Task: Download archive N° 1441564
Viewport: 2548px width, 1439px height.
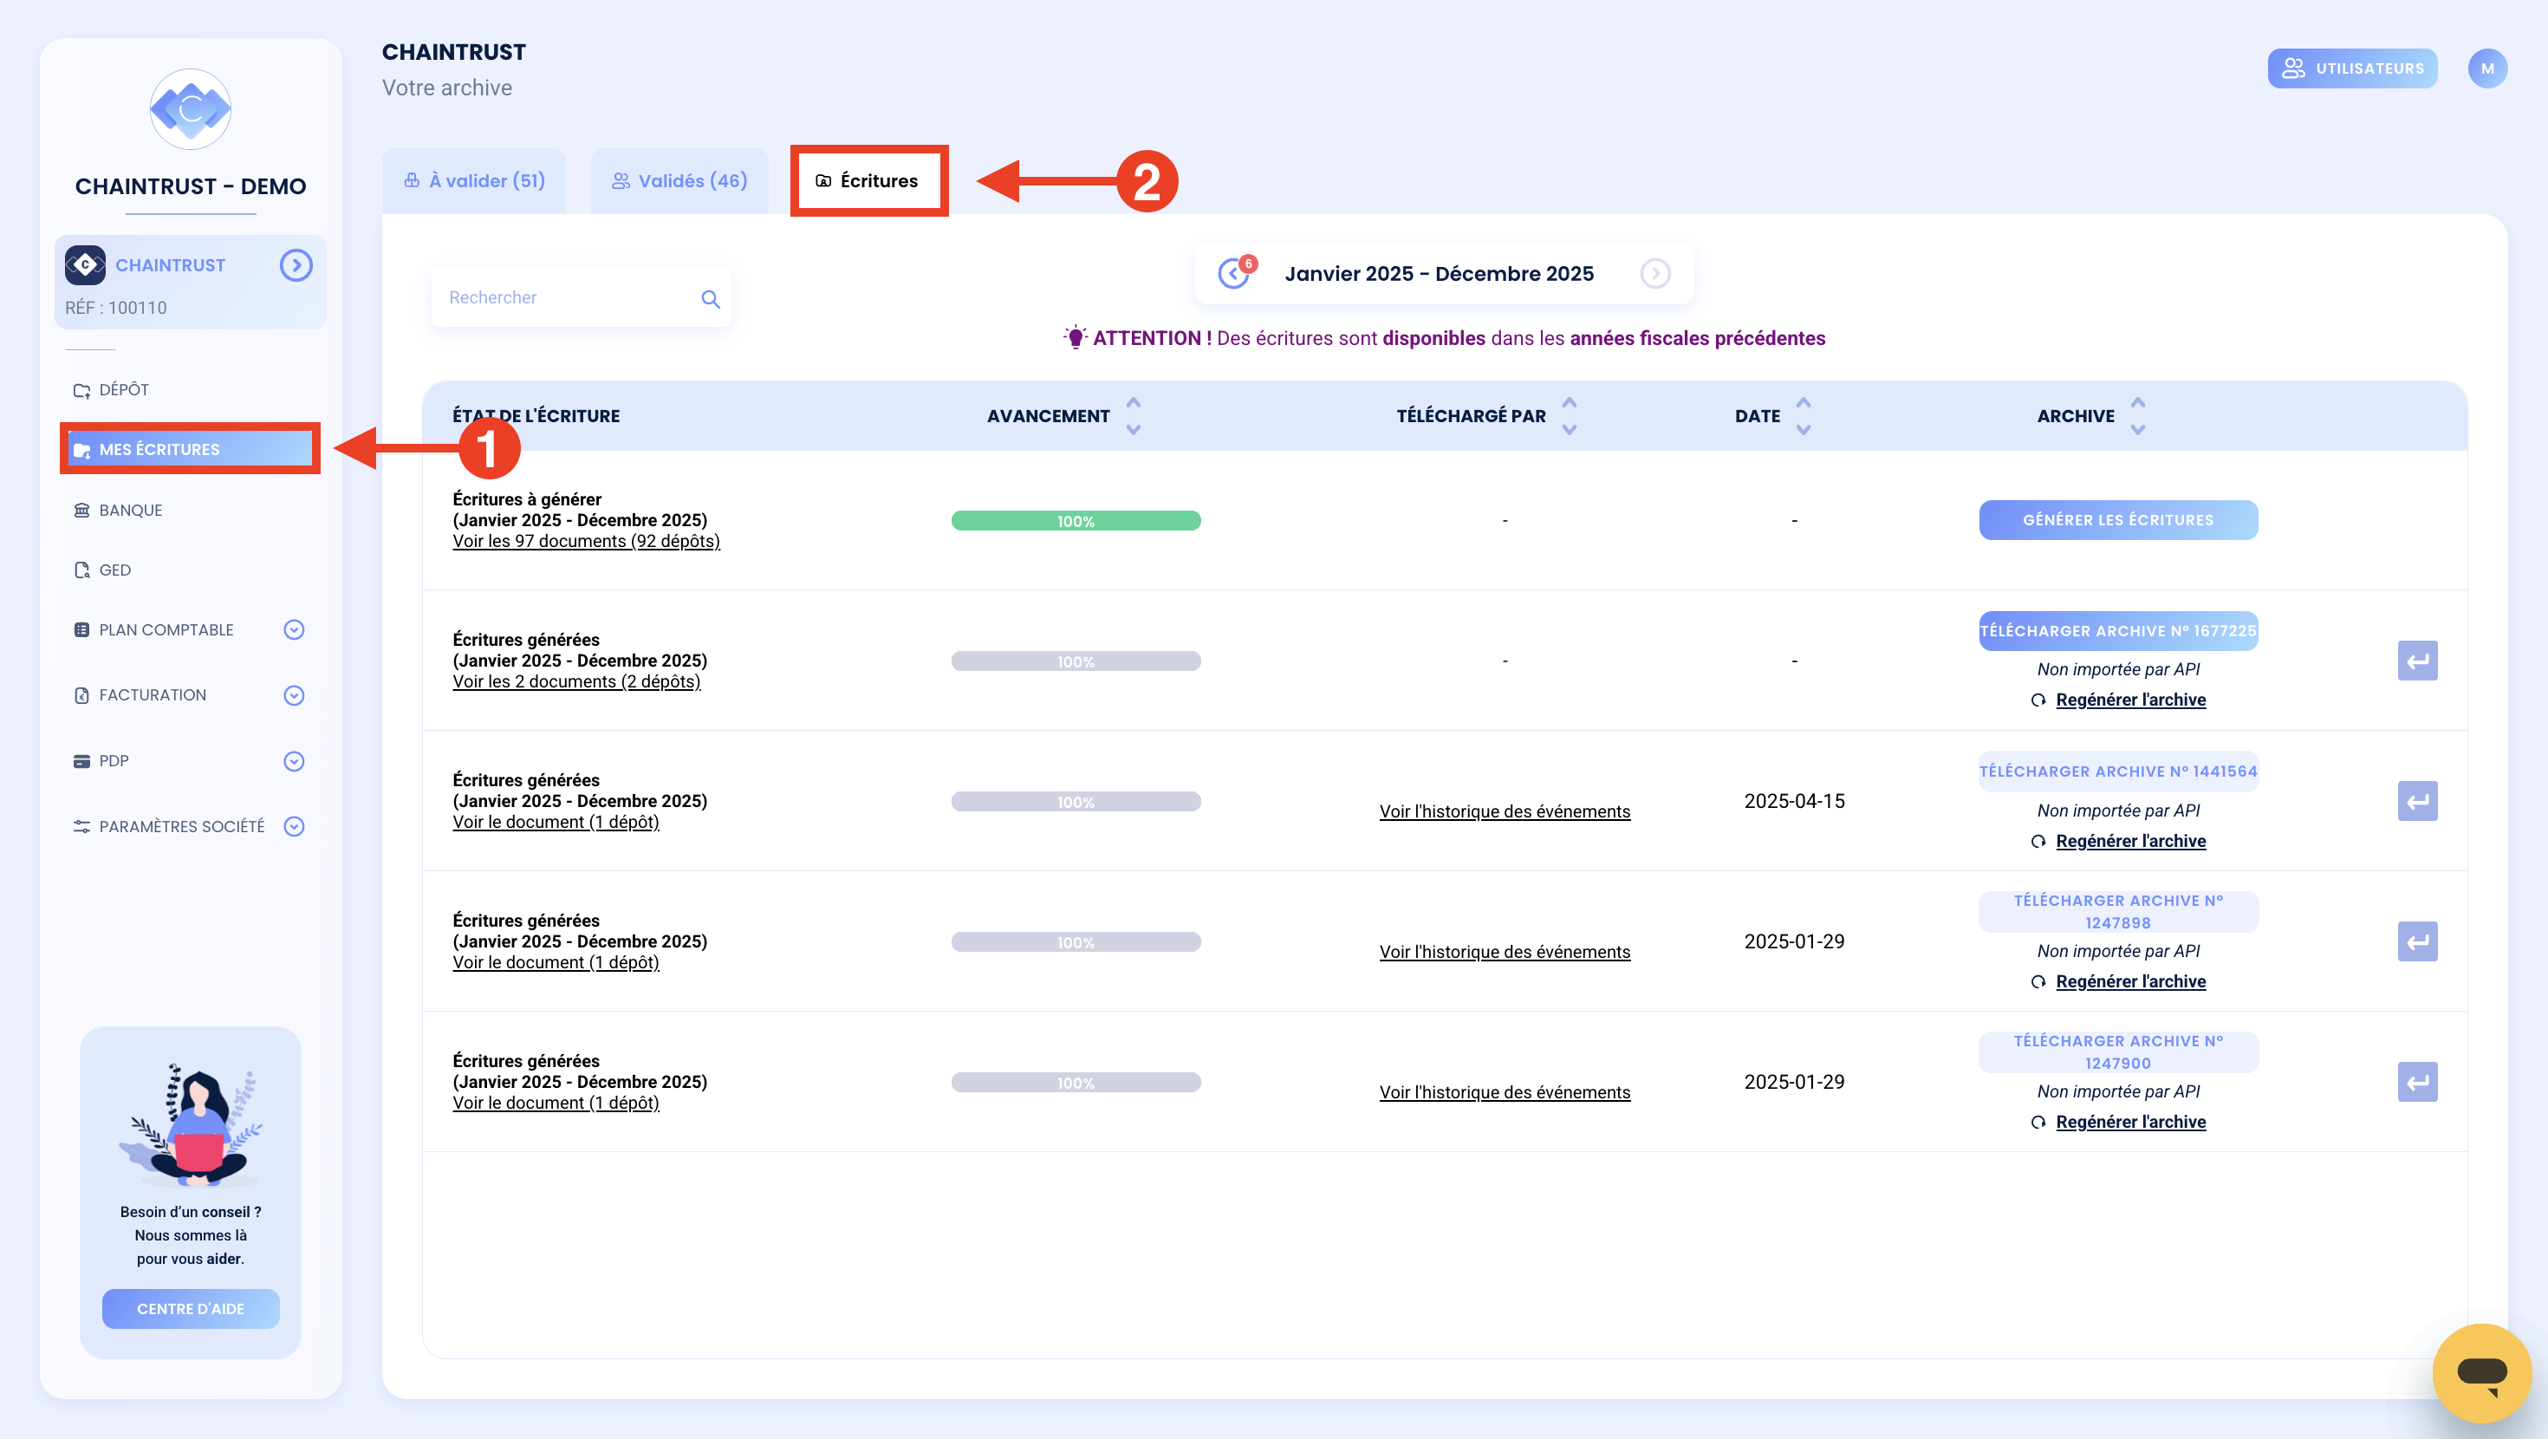Action: [x=2118, y=771]
